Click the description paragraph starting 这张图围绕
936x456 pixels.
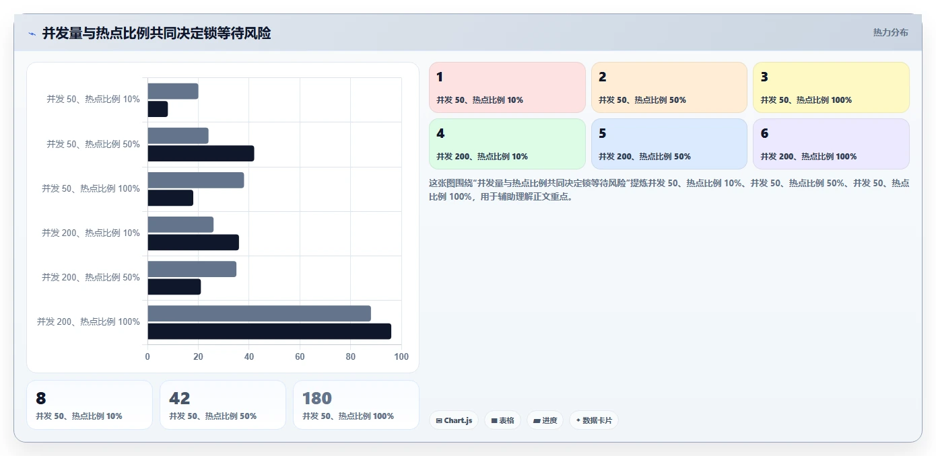click(x=669, y=190)
